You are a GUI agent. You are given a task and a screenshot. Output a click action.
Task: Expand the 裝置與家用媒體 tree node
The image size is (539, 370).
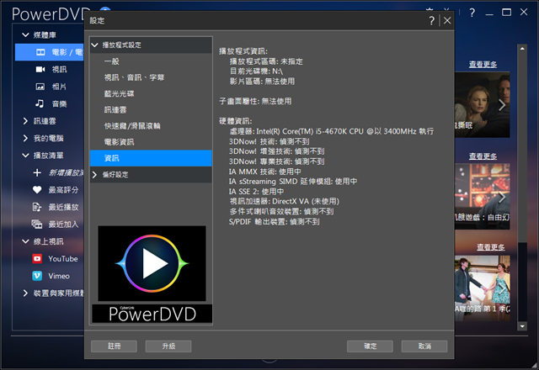[25, 293]
